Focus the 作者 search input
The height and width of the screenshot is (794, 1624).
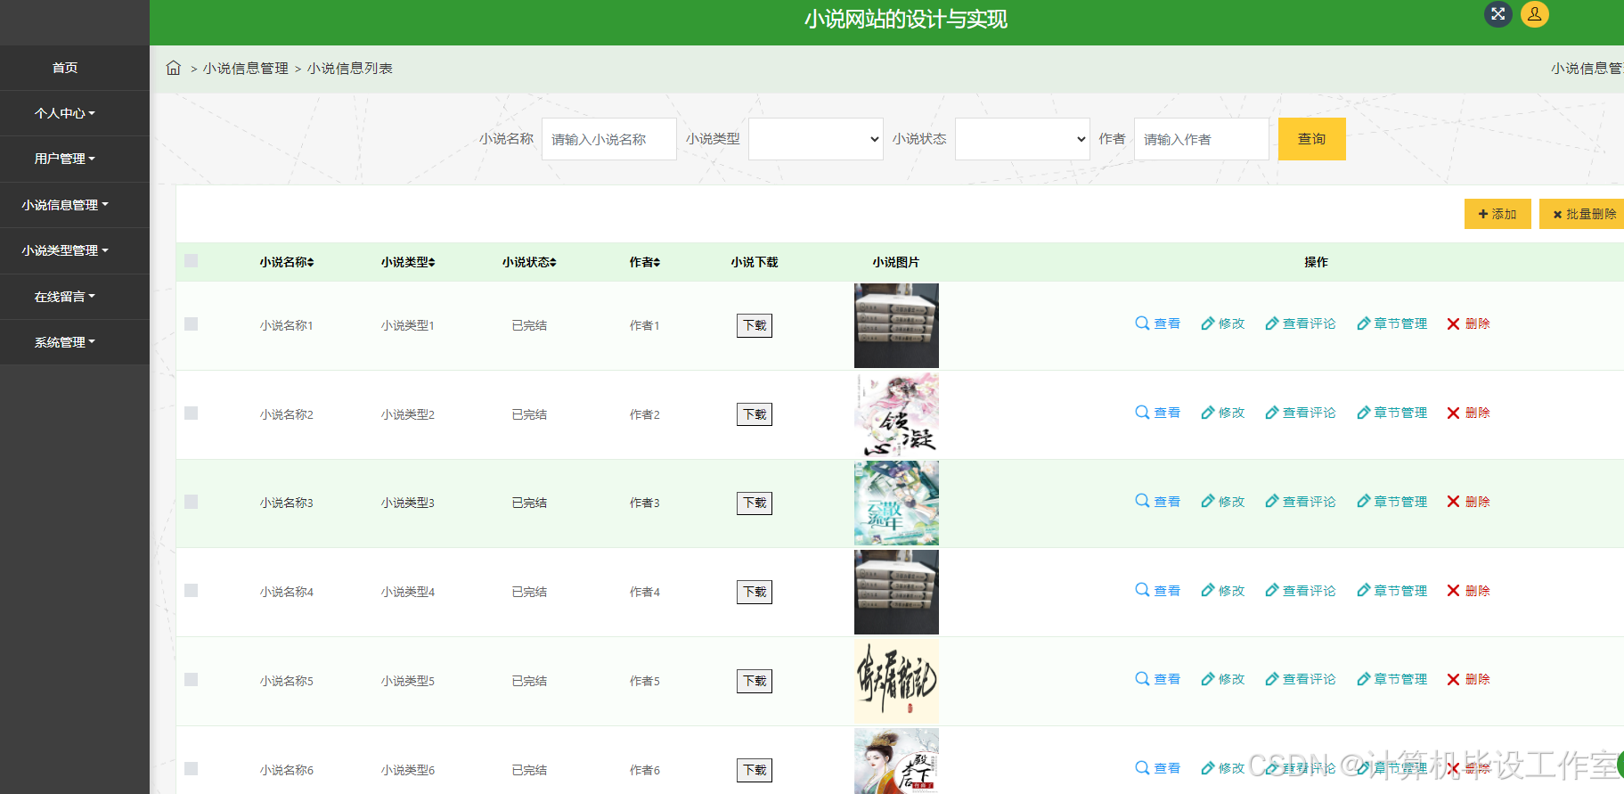tap(1202, 139)
